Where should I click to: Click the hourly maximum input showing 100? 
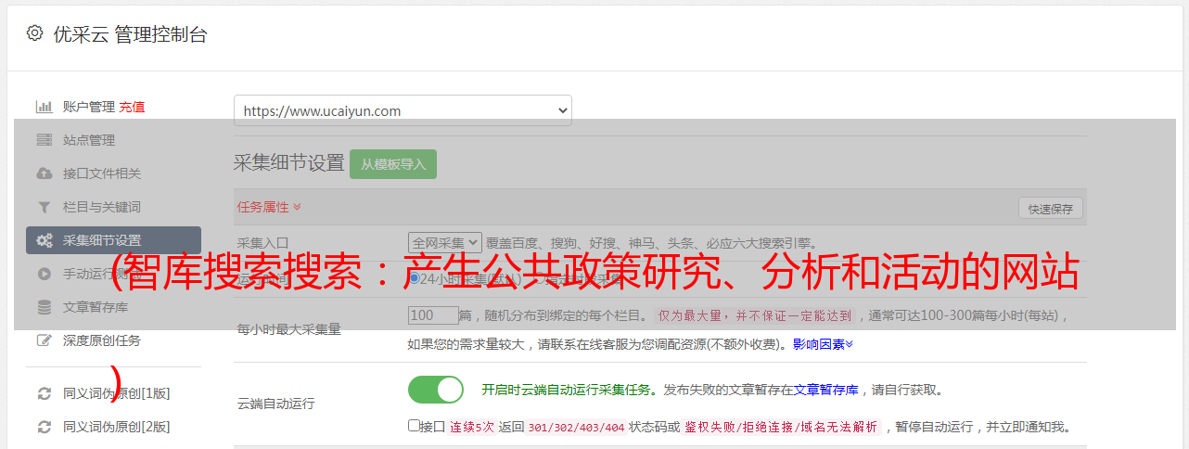tap(433, 315)
